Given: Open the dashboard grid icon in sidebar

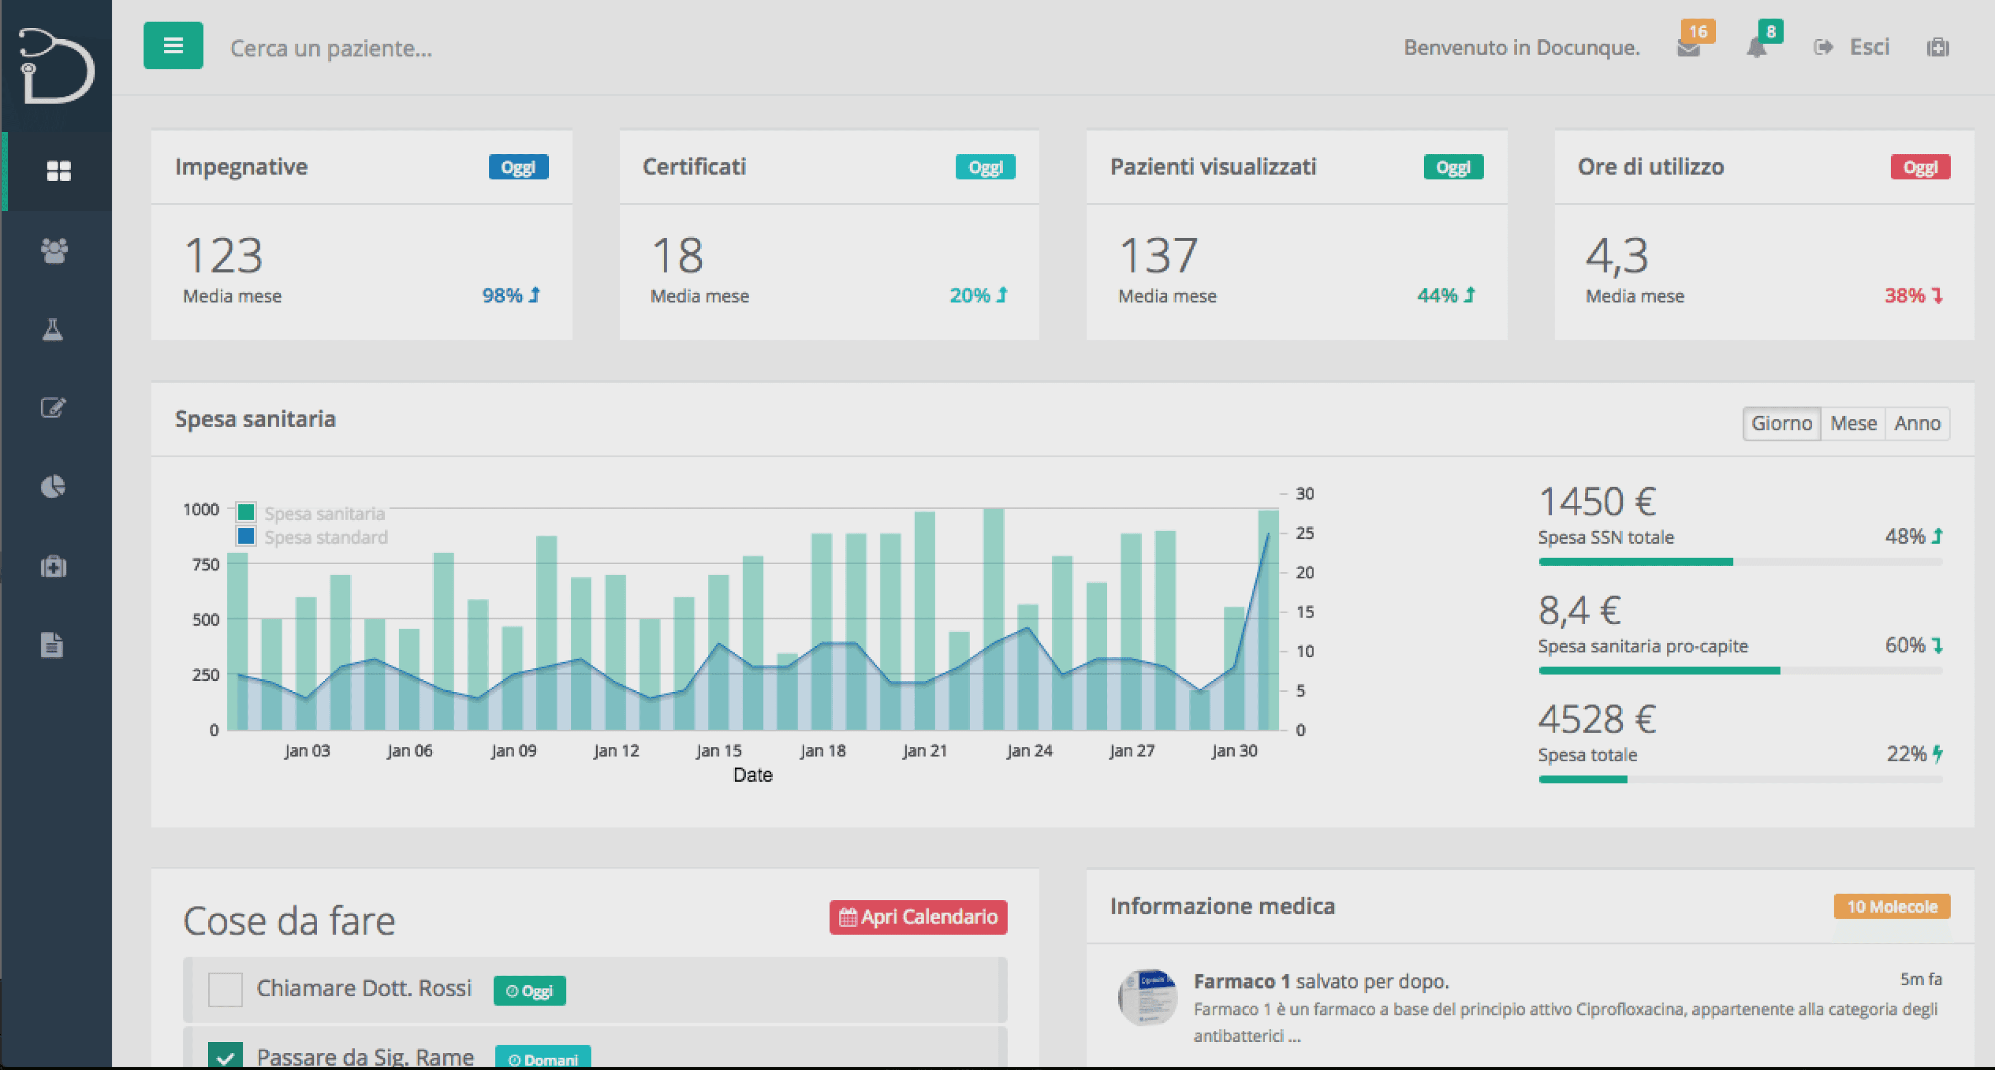Looking at the screenshot, I should click(58, 171).
